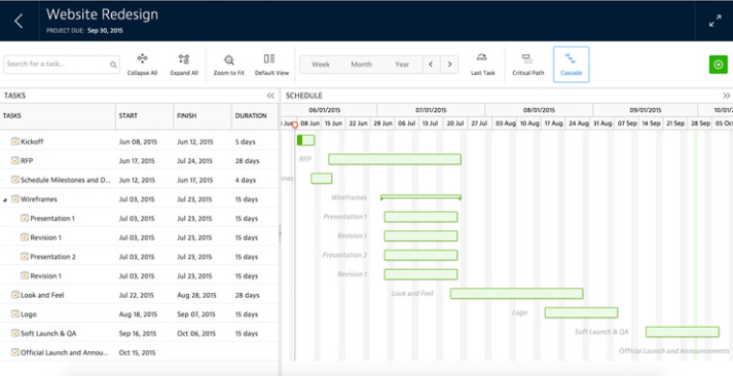This screenshot has width=733, height=376.
Task: Toggle Schedule Milestones task checkbox
Action: (x=15, y=179)
